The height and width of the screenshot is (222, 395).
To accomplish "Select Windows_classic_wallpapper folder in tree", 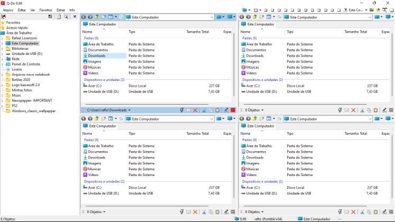I will (33, 111).
